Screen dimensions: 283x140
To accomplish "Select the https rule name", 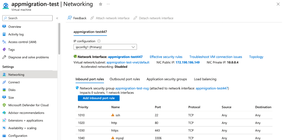I will click(115, 130).
